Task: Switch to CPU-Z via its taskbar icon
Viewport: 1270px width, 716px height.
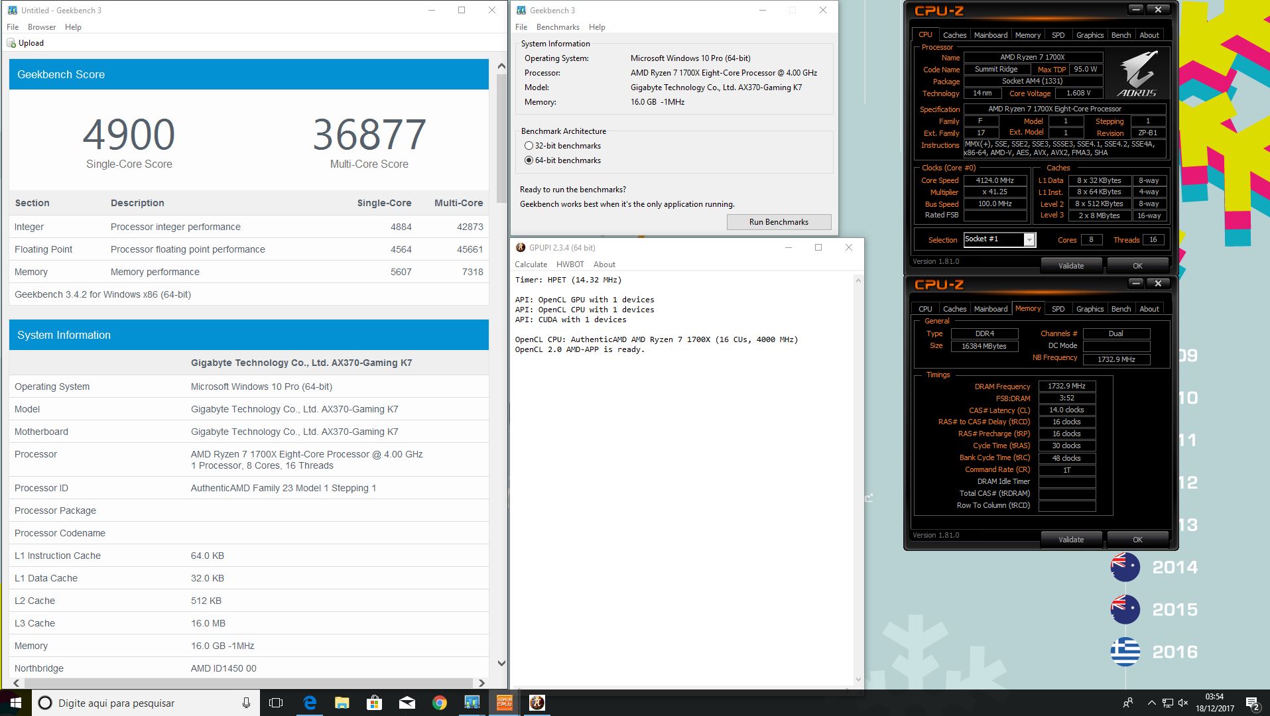Action: (505, 703)
